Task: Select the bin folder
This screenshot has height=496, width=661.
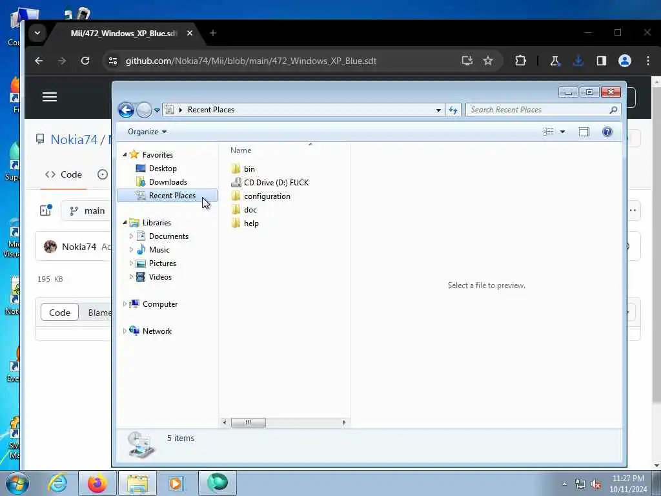Action: point(249,169)
